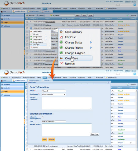Open Project Management in the upper menu bar
Screen dimensions: 138x151
point(29,9)
